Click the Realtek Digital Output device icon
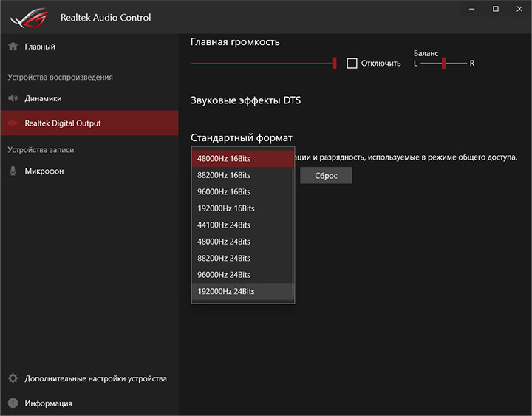This screenshot has height=416, width=532. [13, 123]
